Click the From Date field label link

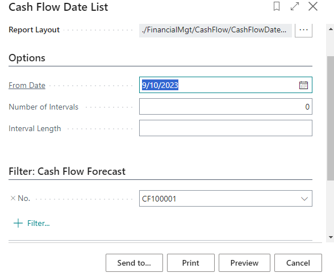tap(27, 85)
